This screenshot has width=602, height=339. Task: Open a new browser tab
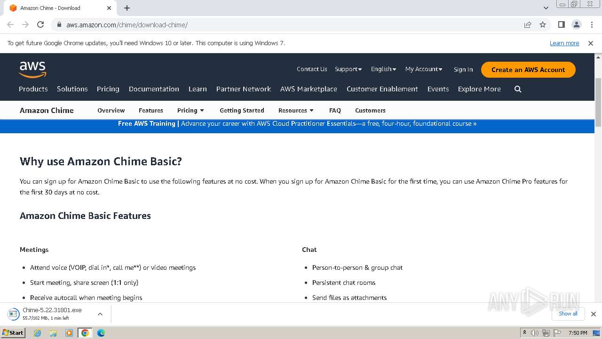pyautogui.click(x=127, y=8)
